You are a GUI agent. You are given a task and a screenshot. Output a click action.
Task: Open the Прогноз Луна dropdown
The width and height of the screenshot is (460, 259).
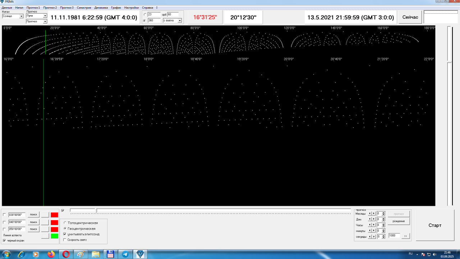(45, 16)
